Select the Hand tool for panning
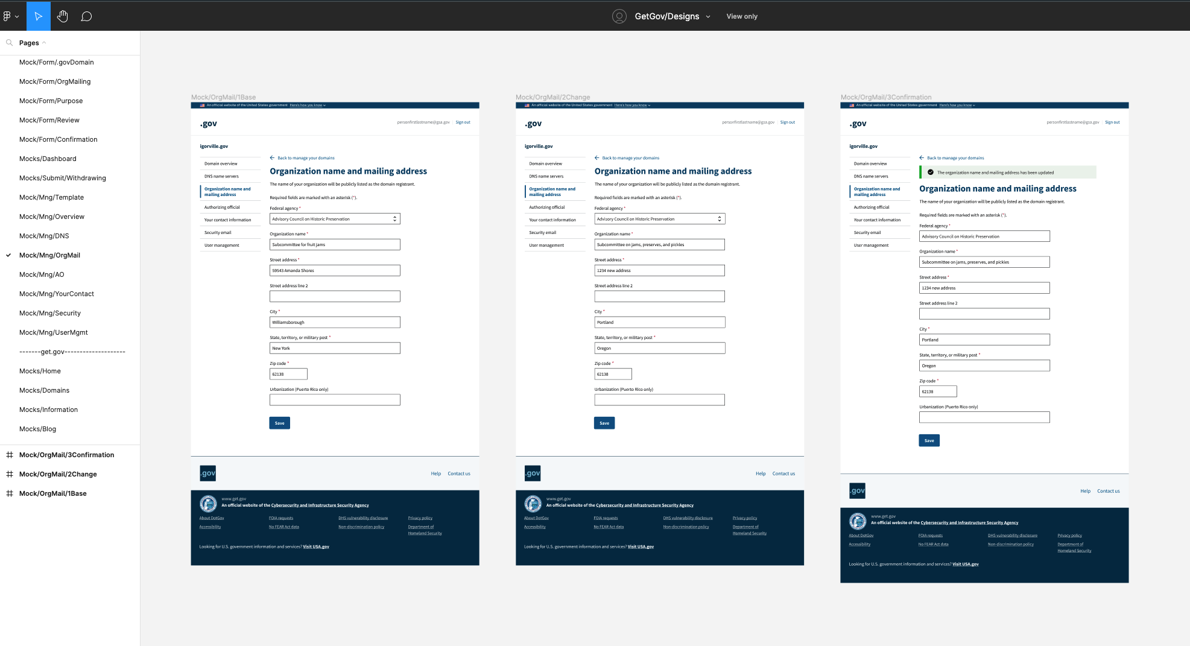This screenshot has height=646, width=1190. [62, 16]
